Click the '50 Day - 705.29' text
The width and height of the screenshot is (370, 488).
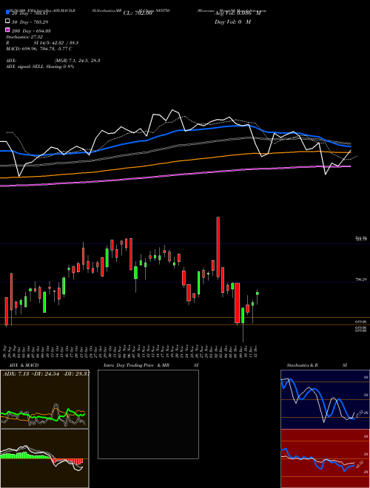point(30,21)
